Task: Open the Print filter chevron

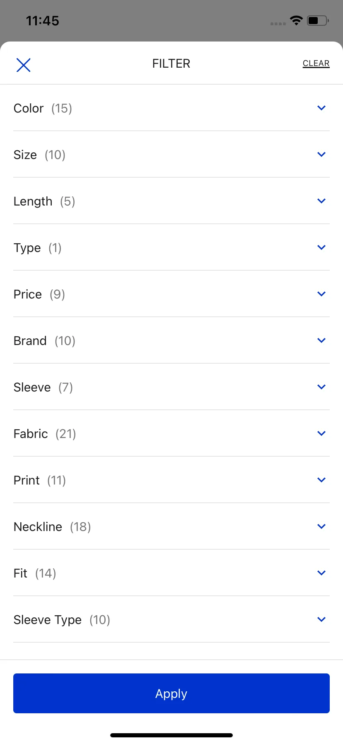Action: coord(321,480)
